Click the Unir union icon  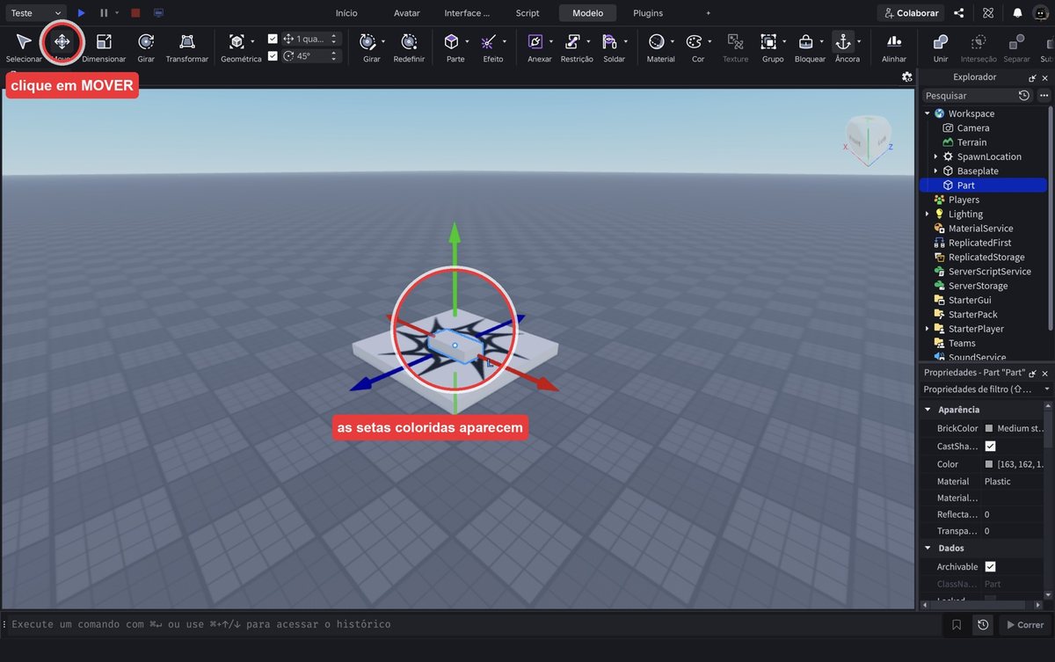click(941, 41)
